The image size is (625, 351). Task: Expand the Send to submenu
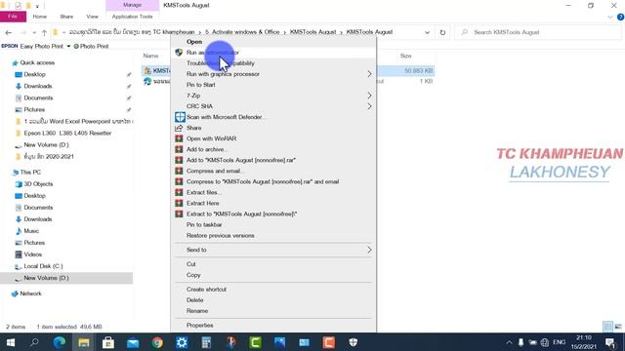click(x=369, y=250)
